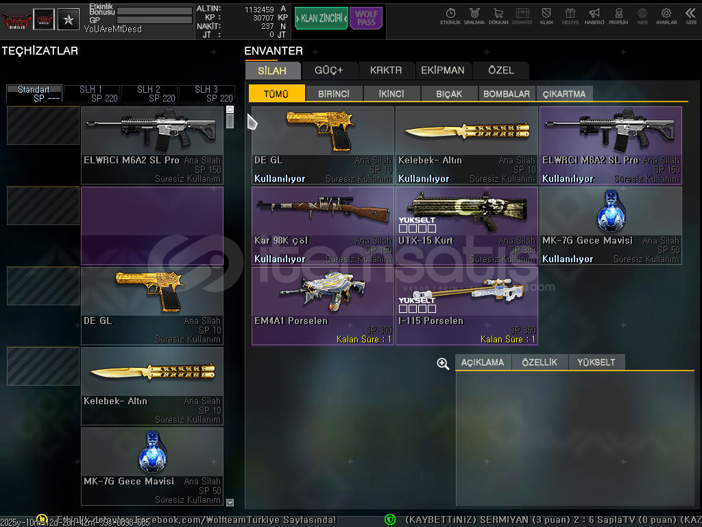The image size is (702, 527).
Task: Click the green circle icon in status bar
Action: pyautogui.click(x=390, y=519)
